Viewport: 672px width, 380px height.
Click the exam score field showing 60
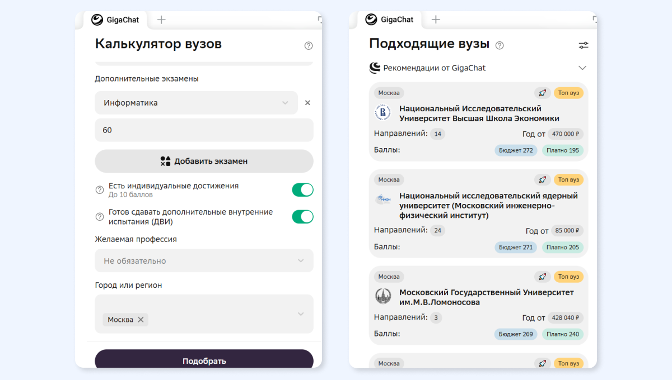tap(204, 130)
